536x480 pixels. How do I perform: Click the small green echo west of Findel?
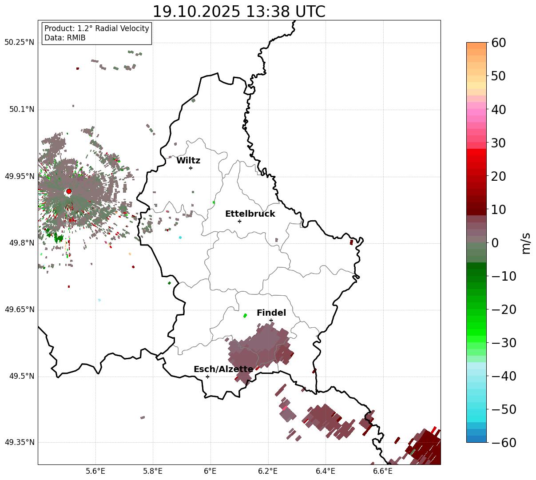[x=245, y=316]
